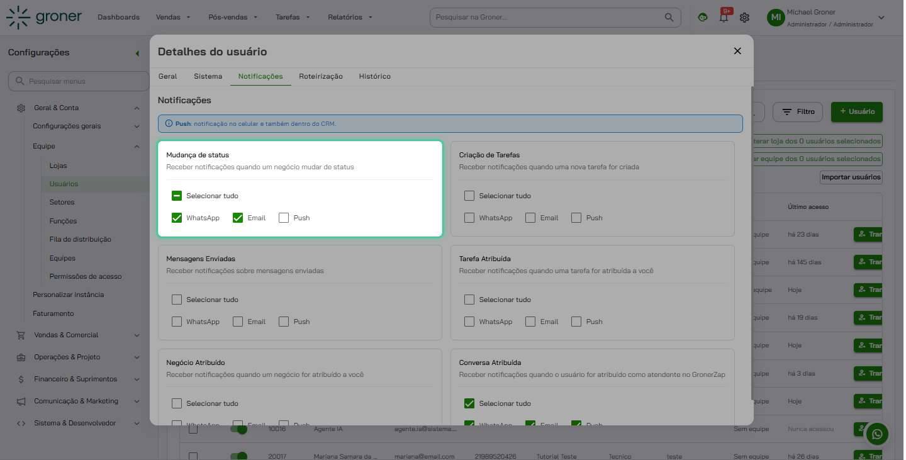Click the info icon in Push banner
This screenshot has height=460, width=906.
click(169, 123)
